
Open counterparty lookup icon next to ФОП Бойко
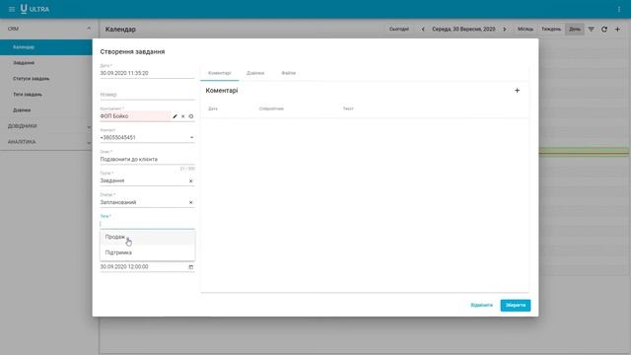191,116
